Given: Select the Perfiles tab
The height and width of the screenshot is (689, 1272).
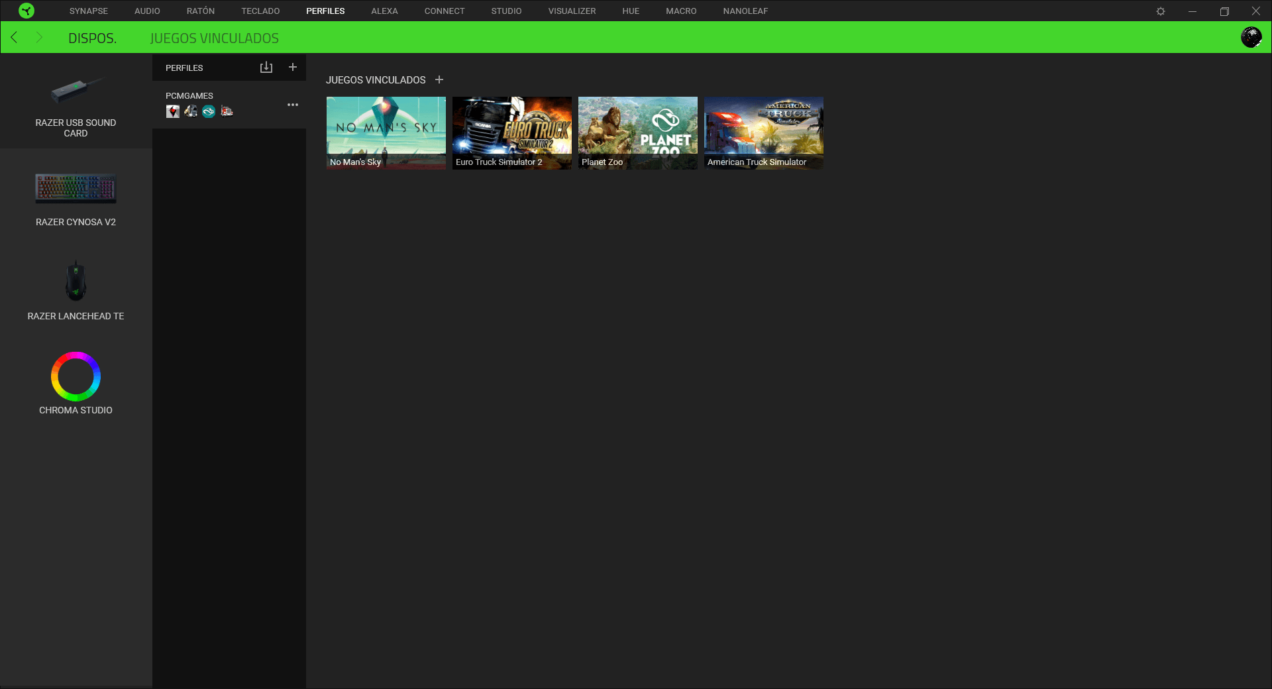Looking at the screenshot, I should 325,11.
